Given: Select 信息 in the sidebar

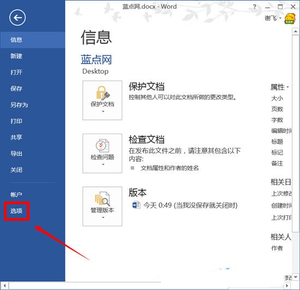Looking at the screenshot, I should tap(33, 40).
